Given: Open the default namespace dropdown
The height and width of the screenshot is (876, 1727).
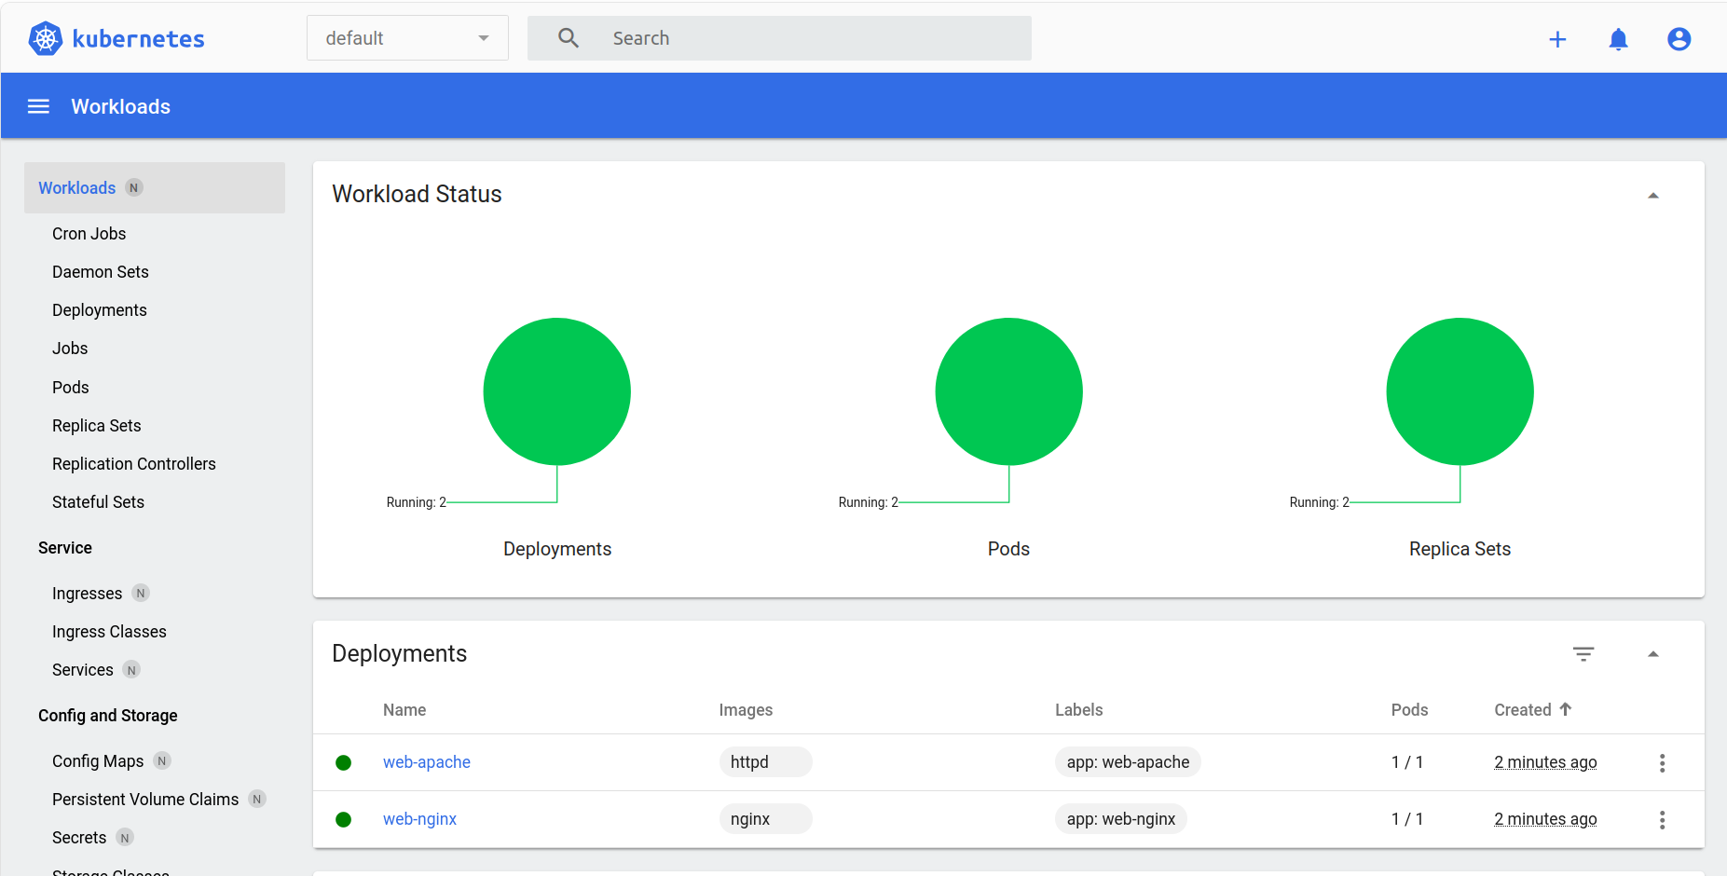Looking at the screenshot, I should pyautogui.click(x=407, y=38).
